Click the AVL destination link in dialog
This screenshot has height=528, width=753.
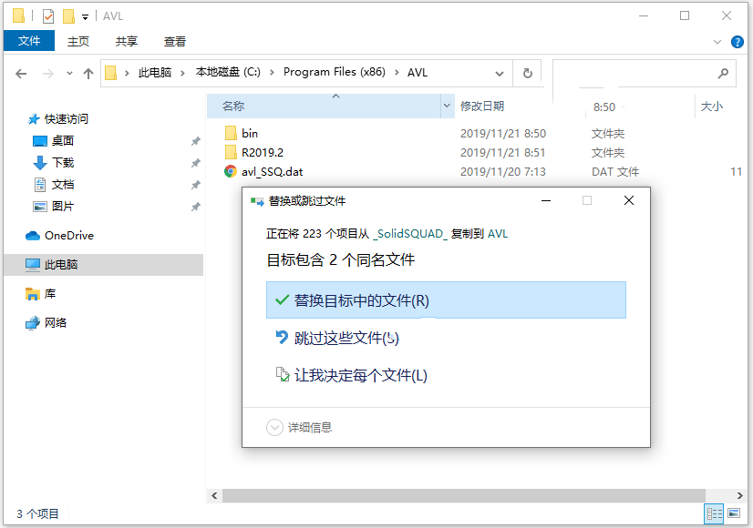click(498, 234)
